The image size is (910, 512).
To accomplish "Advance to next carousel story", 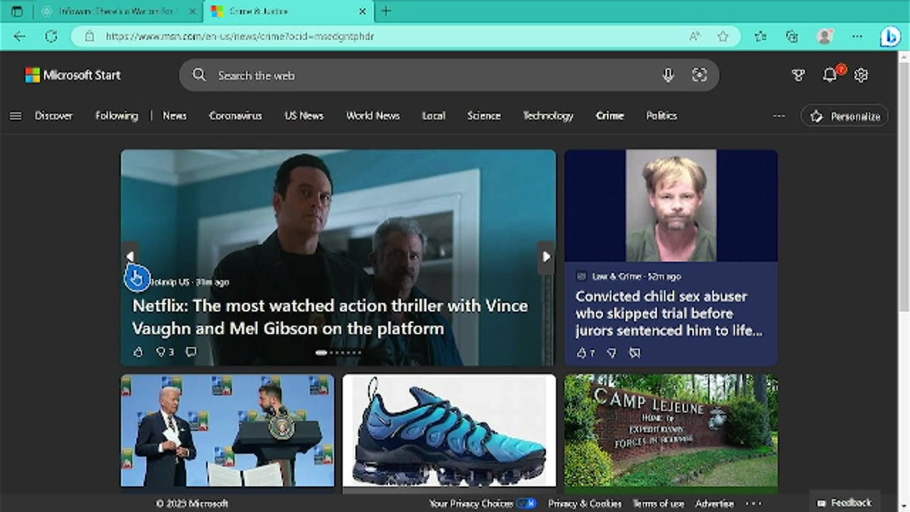I will pyautogui.click(x=546, y=257).
